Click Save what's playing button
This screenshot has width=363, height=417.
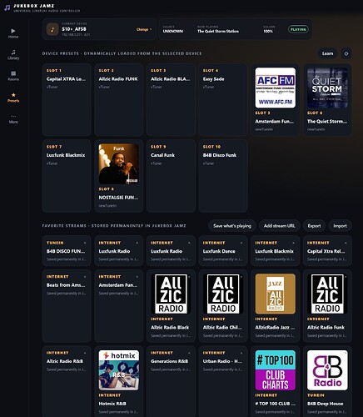232,226
